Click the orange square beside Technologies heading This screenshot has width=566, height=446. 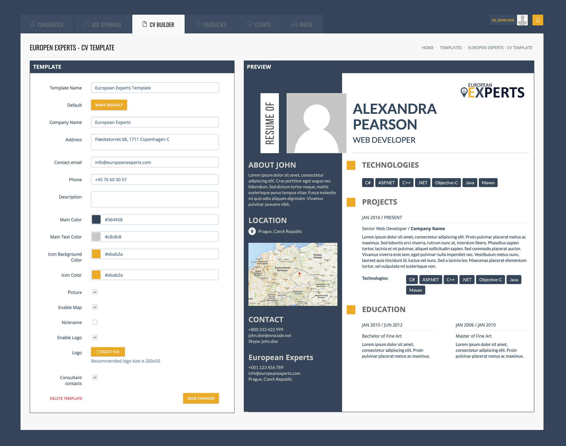(x=351, y=165)
